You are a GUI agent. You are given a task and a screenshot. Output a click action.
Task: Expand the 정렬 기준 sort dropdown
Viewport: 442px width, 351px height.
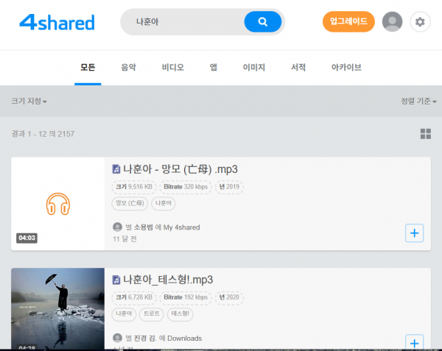(418, 101)
